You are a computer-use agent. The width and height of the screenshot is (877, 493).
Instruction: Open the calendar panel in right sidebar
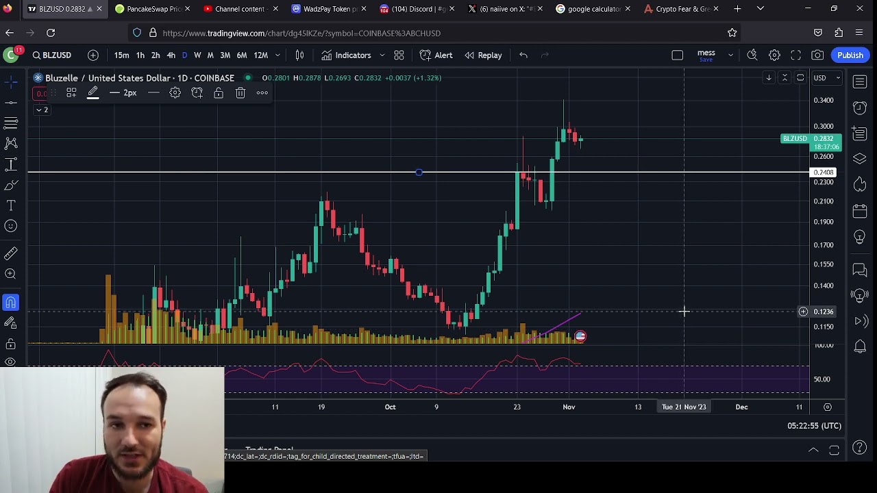pos(860,211)
